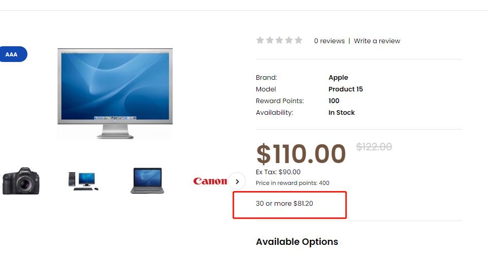
Task: Click the struck-through $122.00 old price
Action: pyautogui.click(x=374, y=147)
